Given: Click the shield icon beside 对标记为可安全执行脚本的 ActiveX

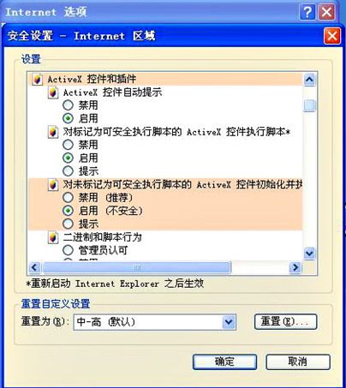Looking at the screenshot, I should pos(53,132).
